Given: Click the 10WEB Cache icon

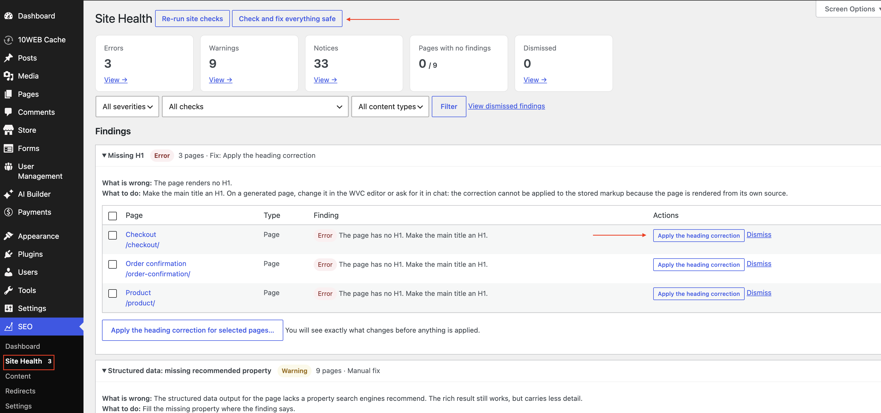Looking at the screenshot, I should (8, 40).
